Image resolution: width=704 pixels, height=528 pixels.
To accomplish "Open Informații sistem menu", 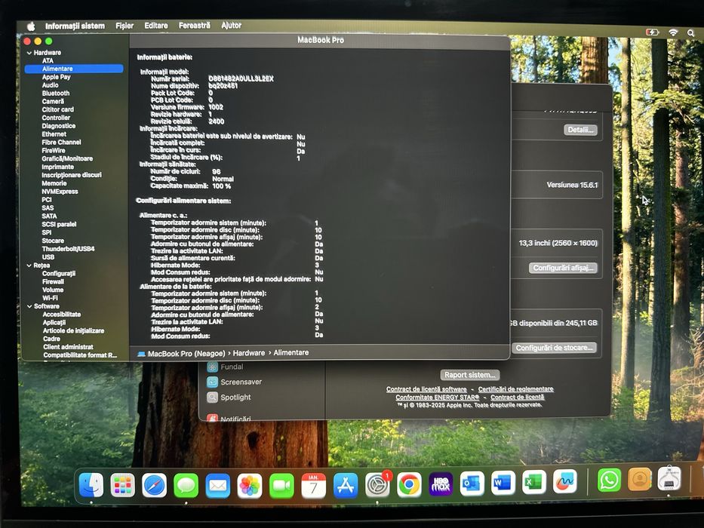I will 75,26.
